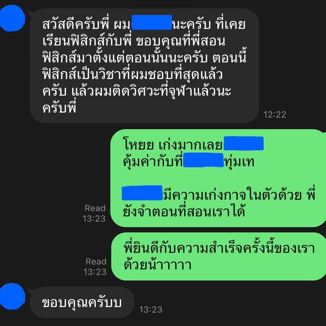Tap the final ครับพี่ line of first message
The image size is (326, 326).
click(x=60, y=107)
